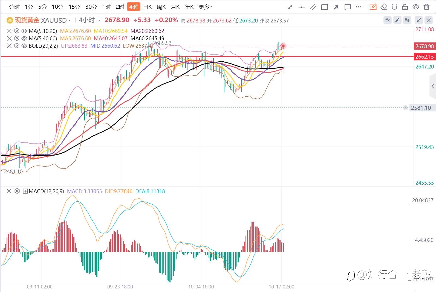Click the 2662.15 red line price label
This screenshot has width=436, height=292.
tap(425, 57)
